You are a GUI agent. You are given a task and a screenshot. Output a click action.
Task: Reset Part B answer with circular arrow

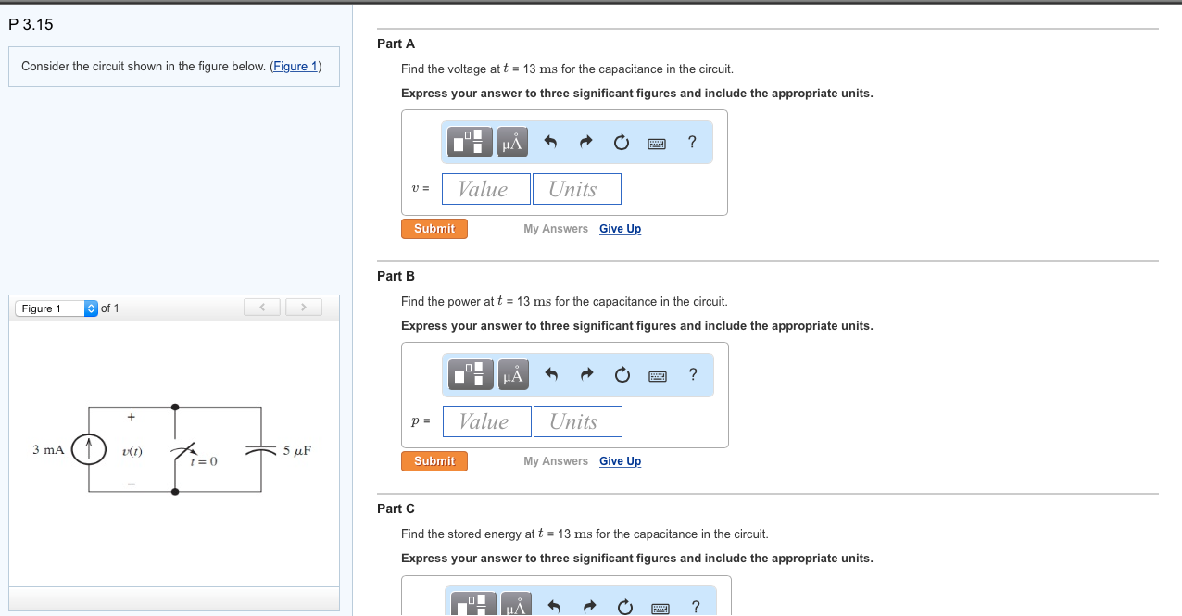click(622, 374)
